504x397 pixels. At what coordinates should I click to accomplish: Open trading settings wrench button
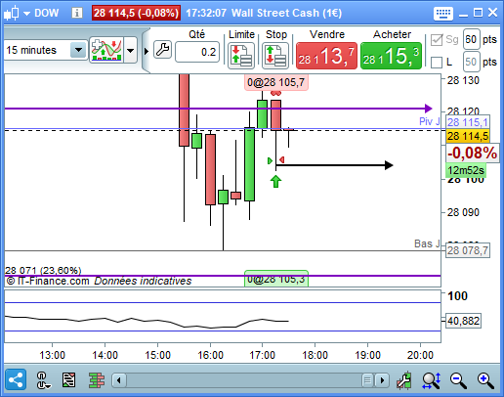pyautogui.click(x=162, y=50)
